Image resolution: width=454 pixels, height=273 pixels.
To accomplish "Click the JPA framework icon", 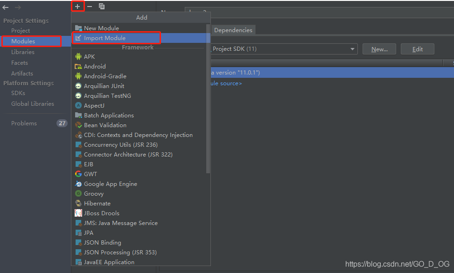I will (x=78, y=233).
